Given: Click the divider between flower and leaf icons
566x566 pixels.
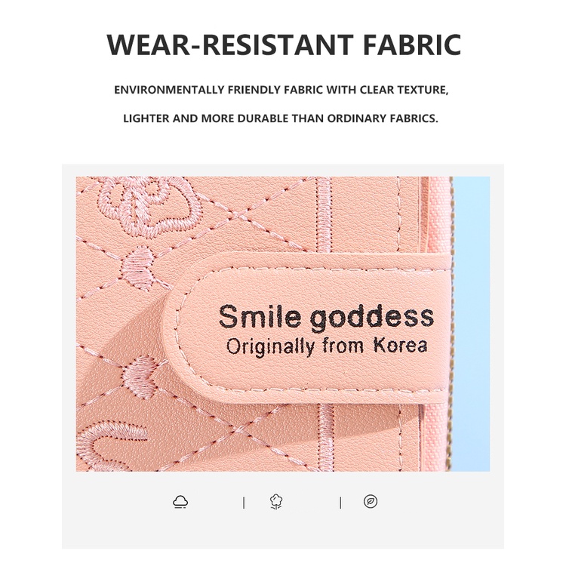Looking at the screenshot, I should pyautogui.click(x=340, y=503).
